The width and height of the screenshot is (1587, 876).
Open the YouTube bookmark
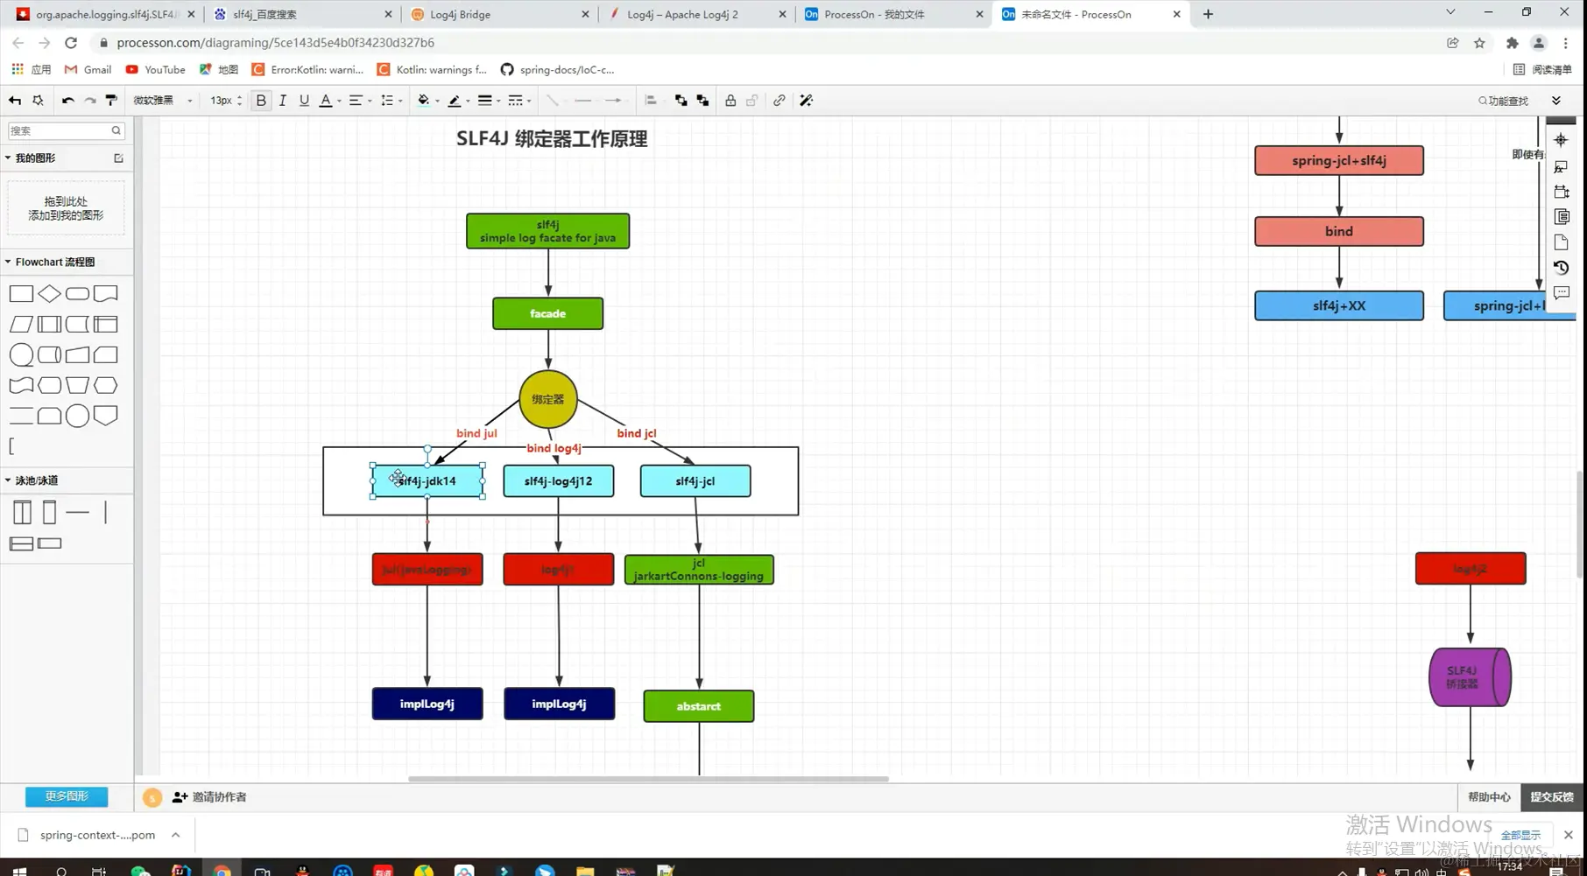pyautogui.click(x=155, y=69)
